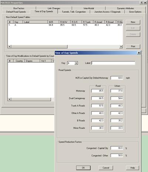The image size is (148, 172).
Task: Open the Junction Access / Diagonals tab
Action: 107,12
